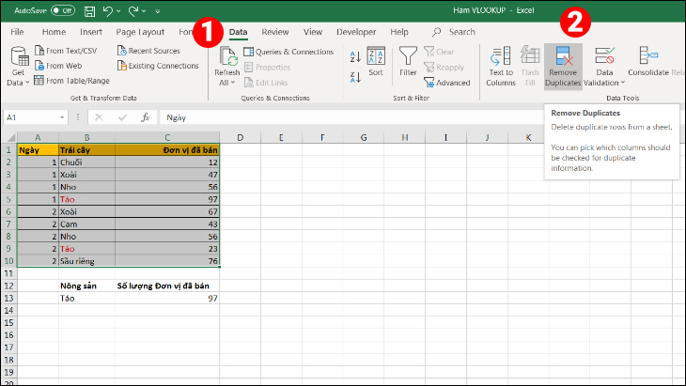Click the Flash Fill button
Image resolution: width=686 pixels, height=386 pixels.
[x=530, y=67]
